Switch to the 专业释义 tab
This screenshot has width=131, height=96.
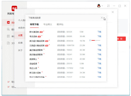click(48, 24)
